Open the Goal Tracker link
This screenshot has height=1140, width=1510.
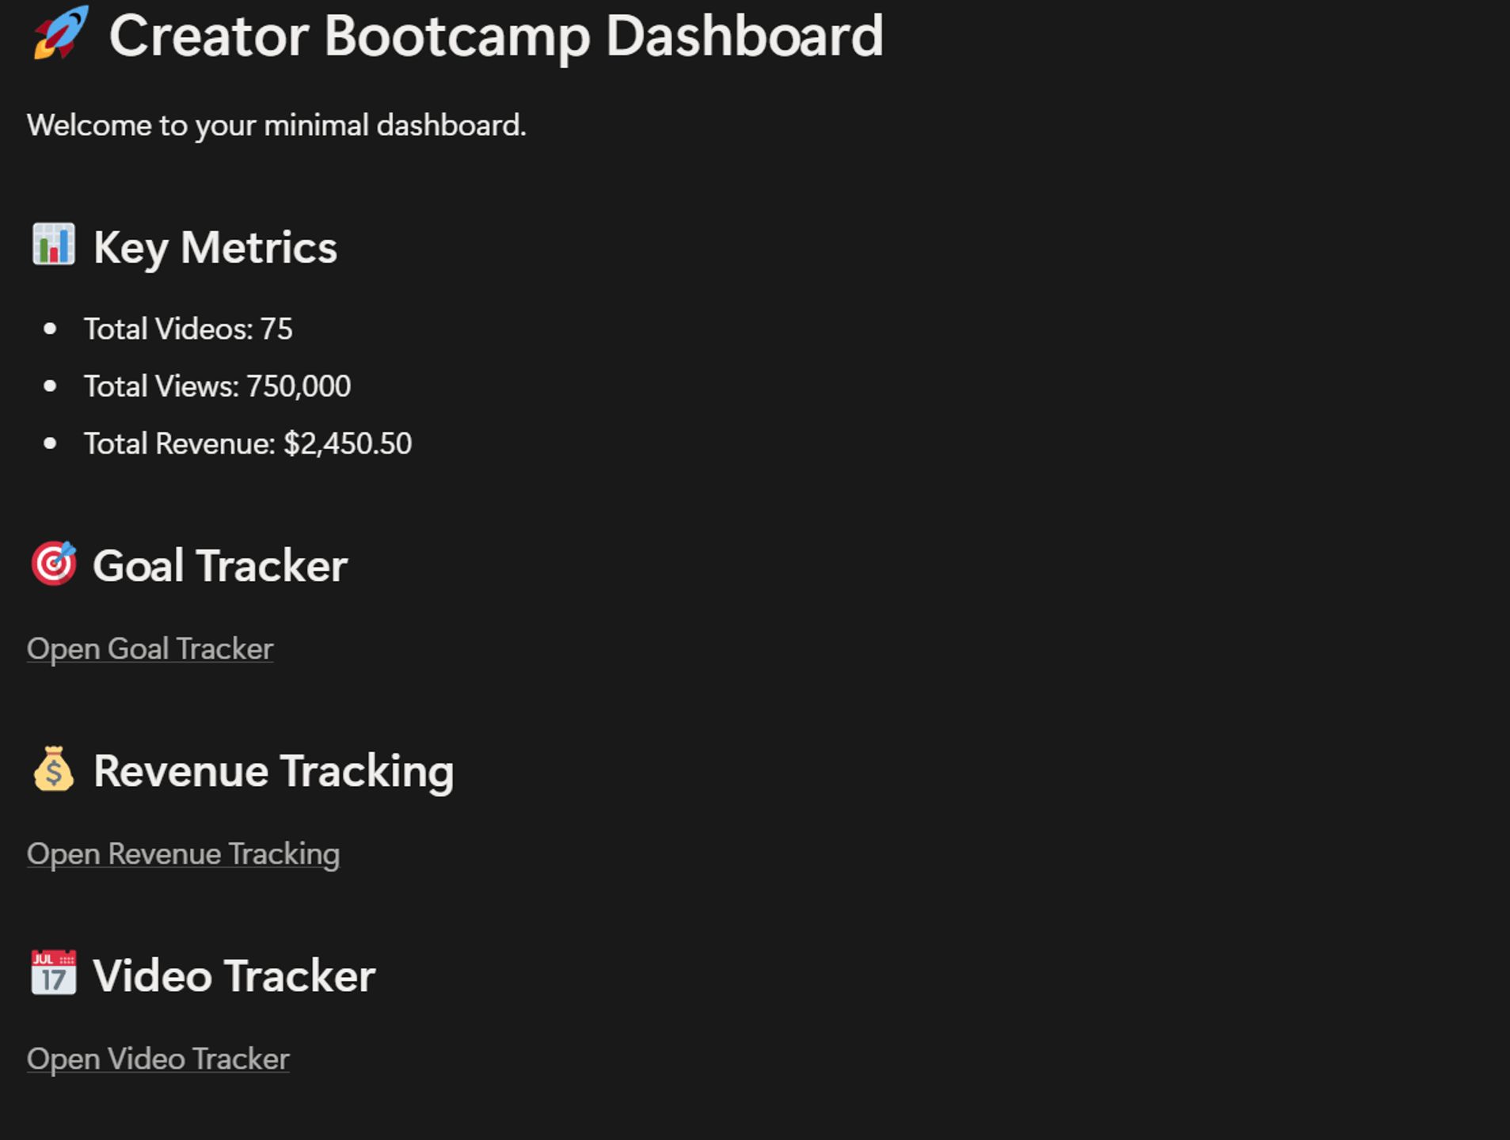150,649
